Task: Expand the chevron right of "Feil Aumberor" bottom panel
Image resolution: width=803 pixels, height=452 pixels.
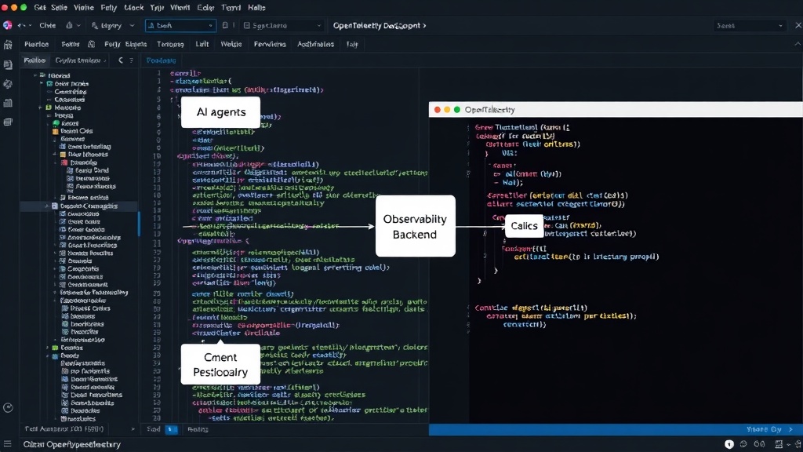Action: pyautogui.click(x=133, y=429)
